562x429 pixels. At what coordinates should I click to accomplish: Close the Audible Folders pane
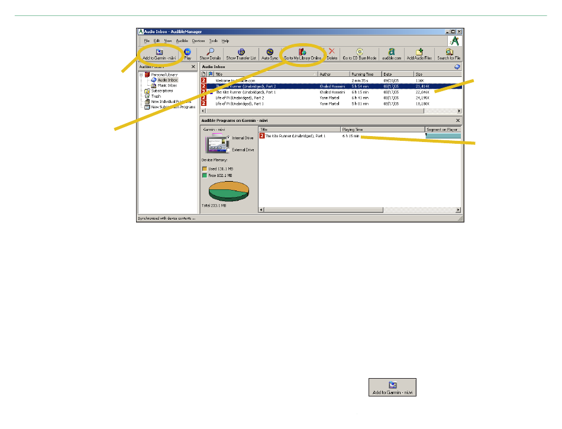click(x=193, y=67)
